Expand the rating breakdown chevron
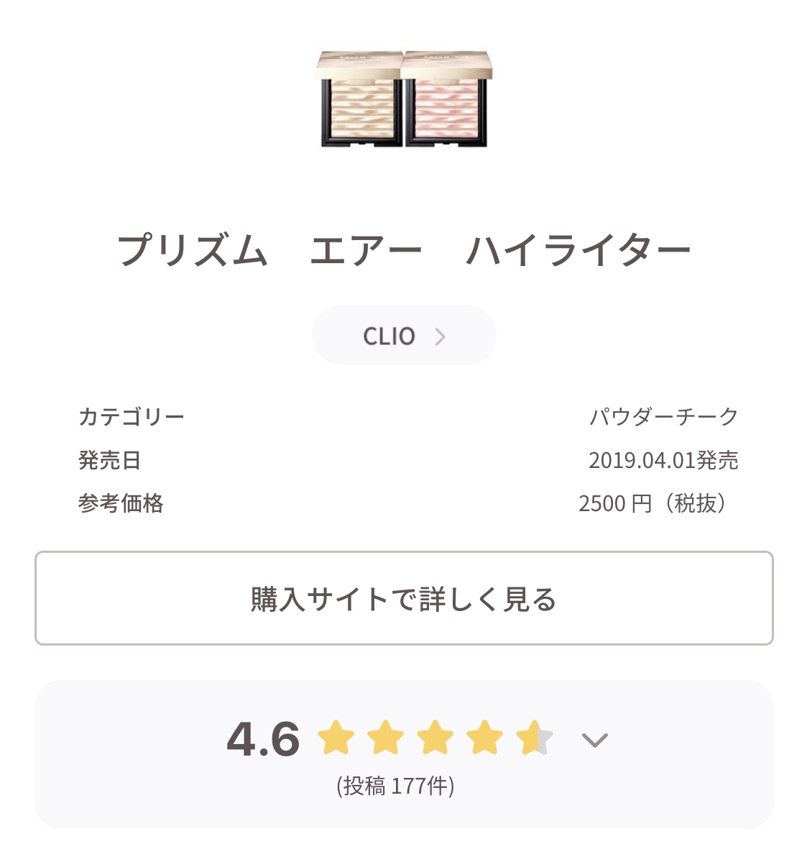The height and width of the screenshot is (844, 807). [x=594, y=740]
